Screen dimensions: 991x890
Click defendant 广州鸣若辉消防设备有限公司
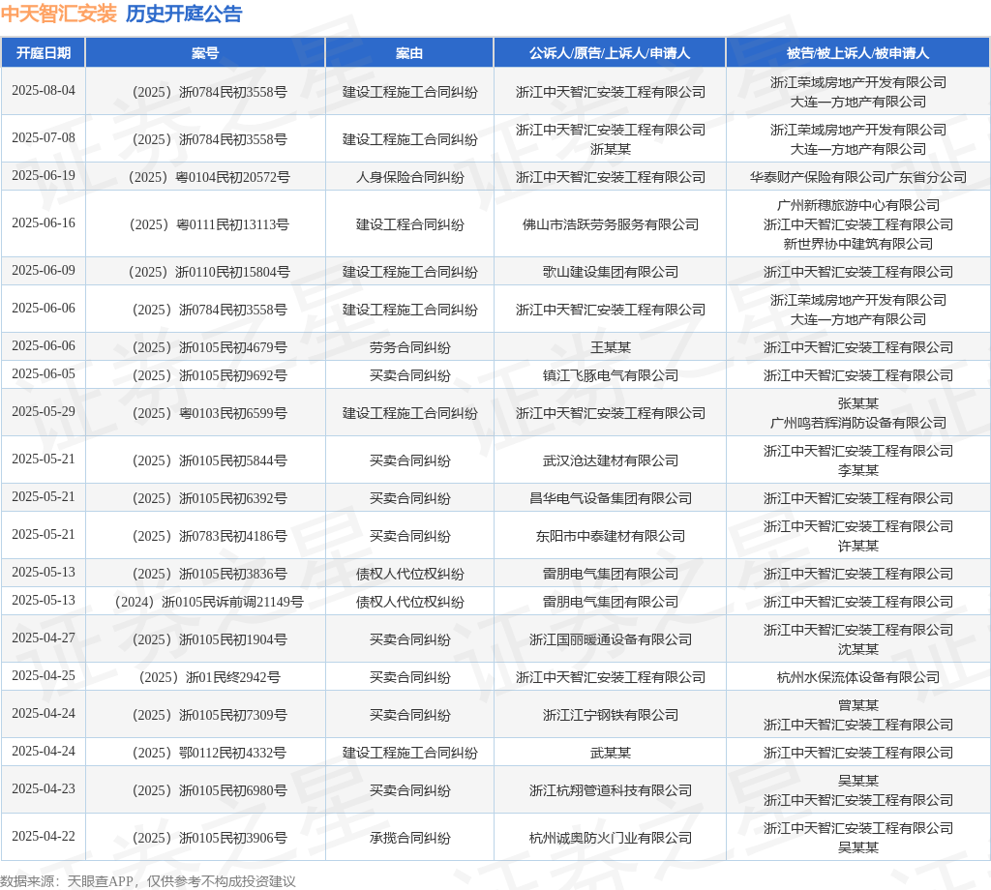coord(858,423)
